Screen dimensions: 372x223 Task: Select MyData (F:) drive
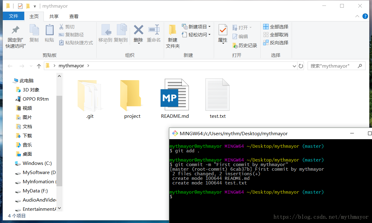(x=32, y=191)
